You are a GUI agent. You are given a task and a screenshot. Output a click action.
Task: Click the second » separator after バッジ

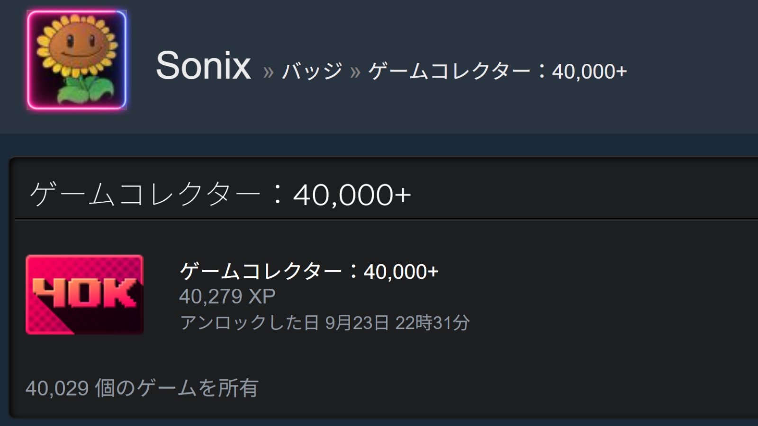click(x=355, y=72)
